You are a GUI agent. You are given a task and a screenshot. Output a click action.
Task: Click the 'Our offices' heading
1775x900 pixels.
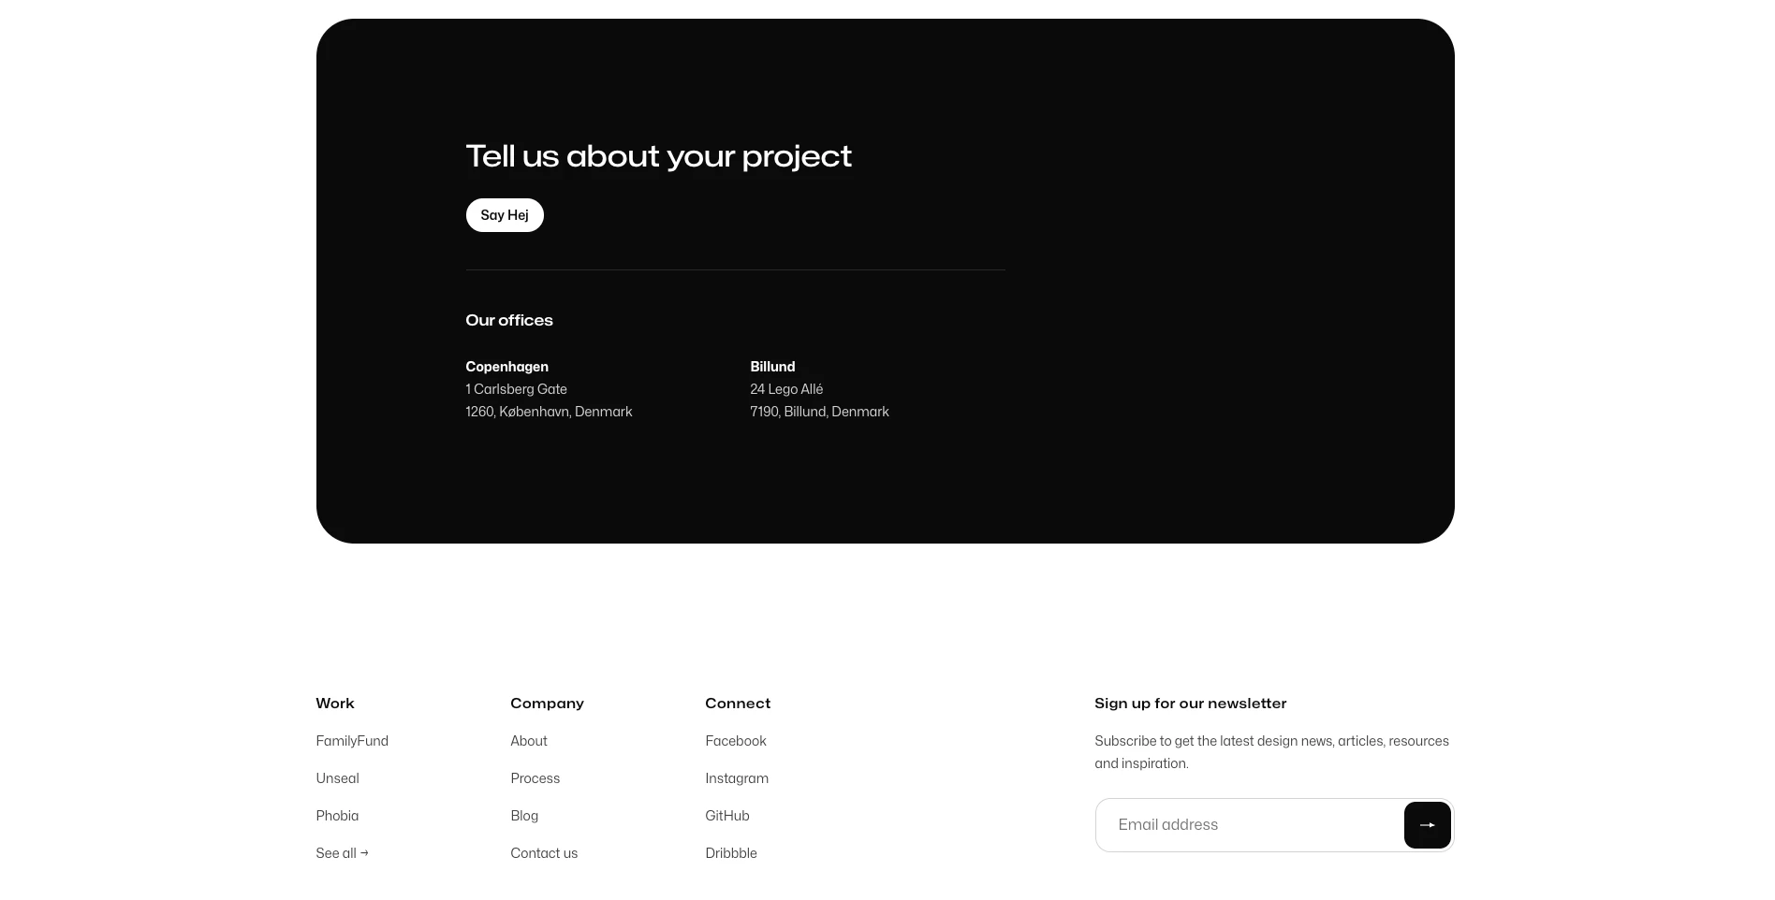click(x=509, y=320)
